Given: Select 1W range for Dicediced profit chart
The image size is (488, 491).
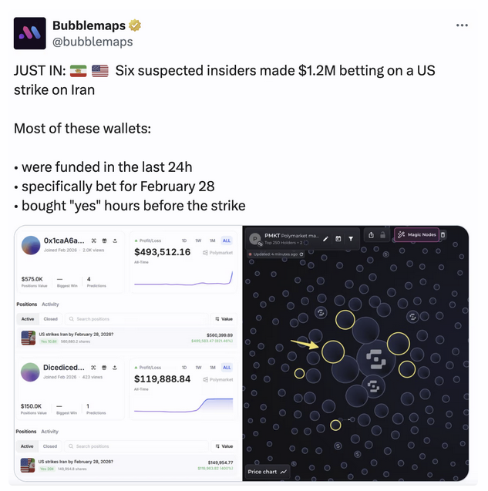Looking at the screenshot, I should tap(198, 368).
